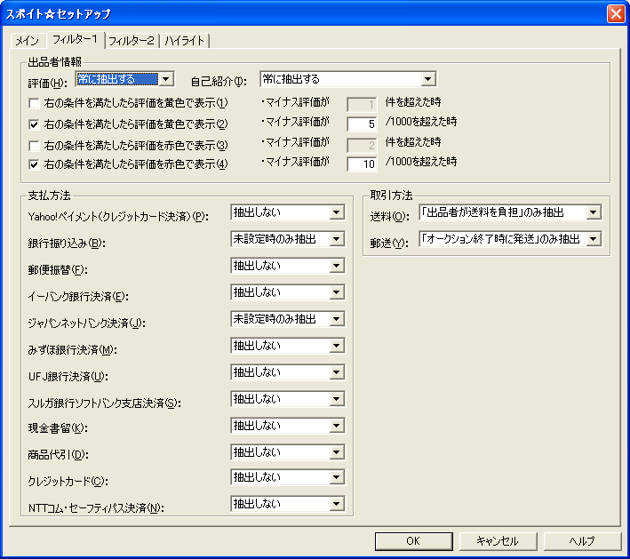Open the 評価(H) dropdown
Image resolution: width=630 pixels, height=559 pixels.
point(124,79)
